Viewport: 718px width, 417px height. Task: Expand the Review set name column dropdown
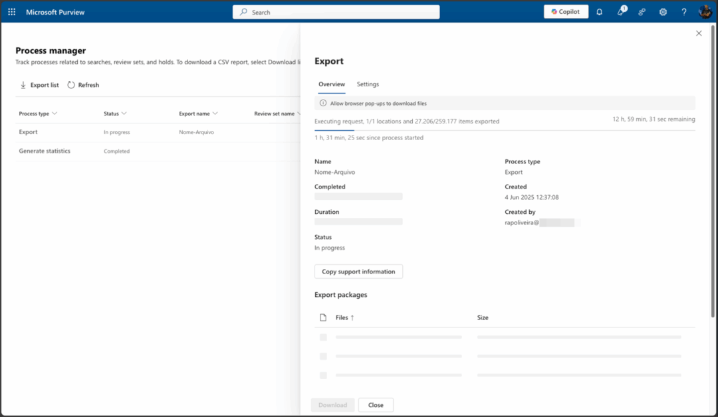pos(299,114)
